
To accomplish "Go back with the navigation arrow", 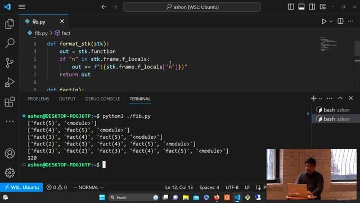I will [103, 7].
